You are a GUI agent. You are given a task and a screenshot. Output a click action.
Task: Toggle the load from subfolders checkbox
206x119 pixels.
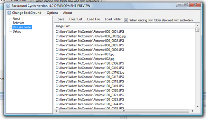tap(126, 20)
